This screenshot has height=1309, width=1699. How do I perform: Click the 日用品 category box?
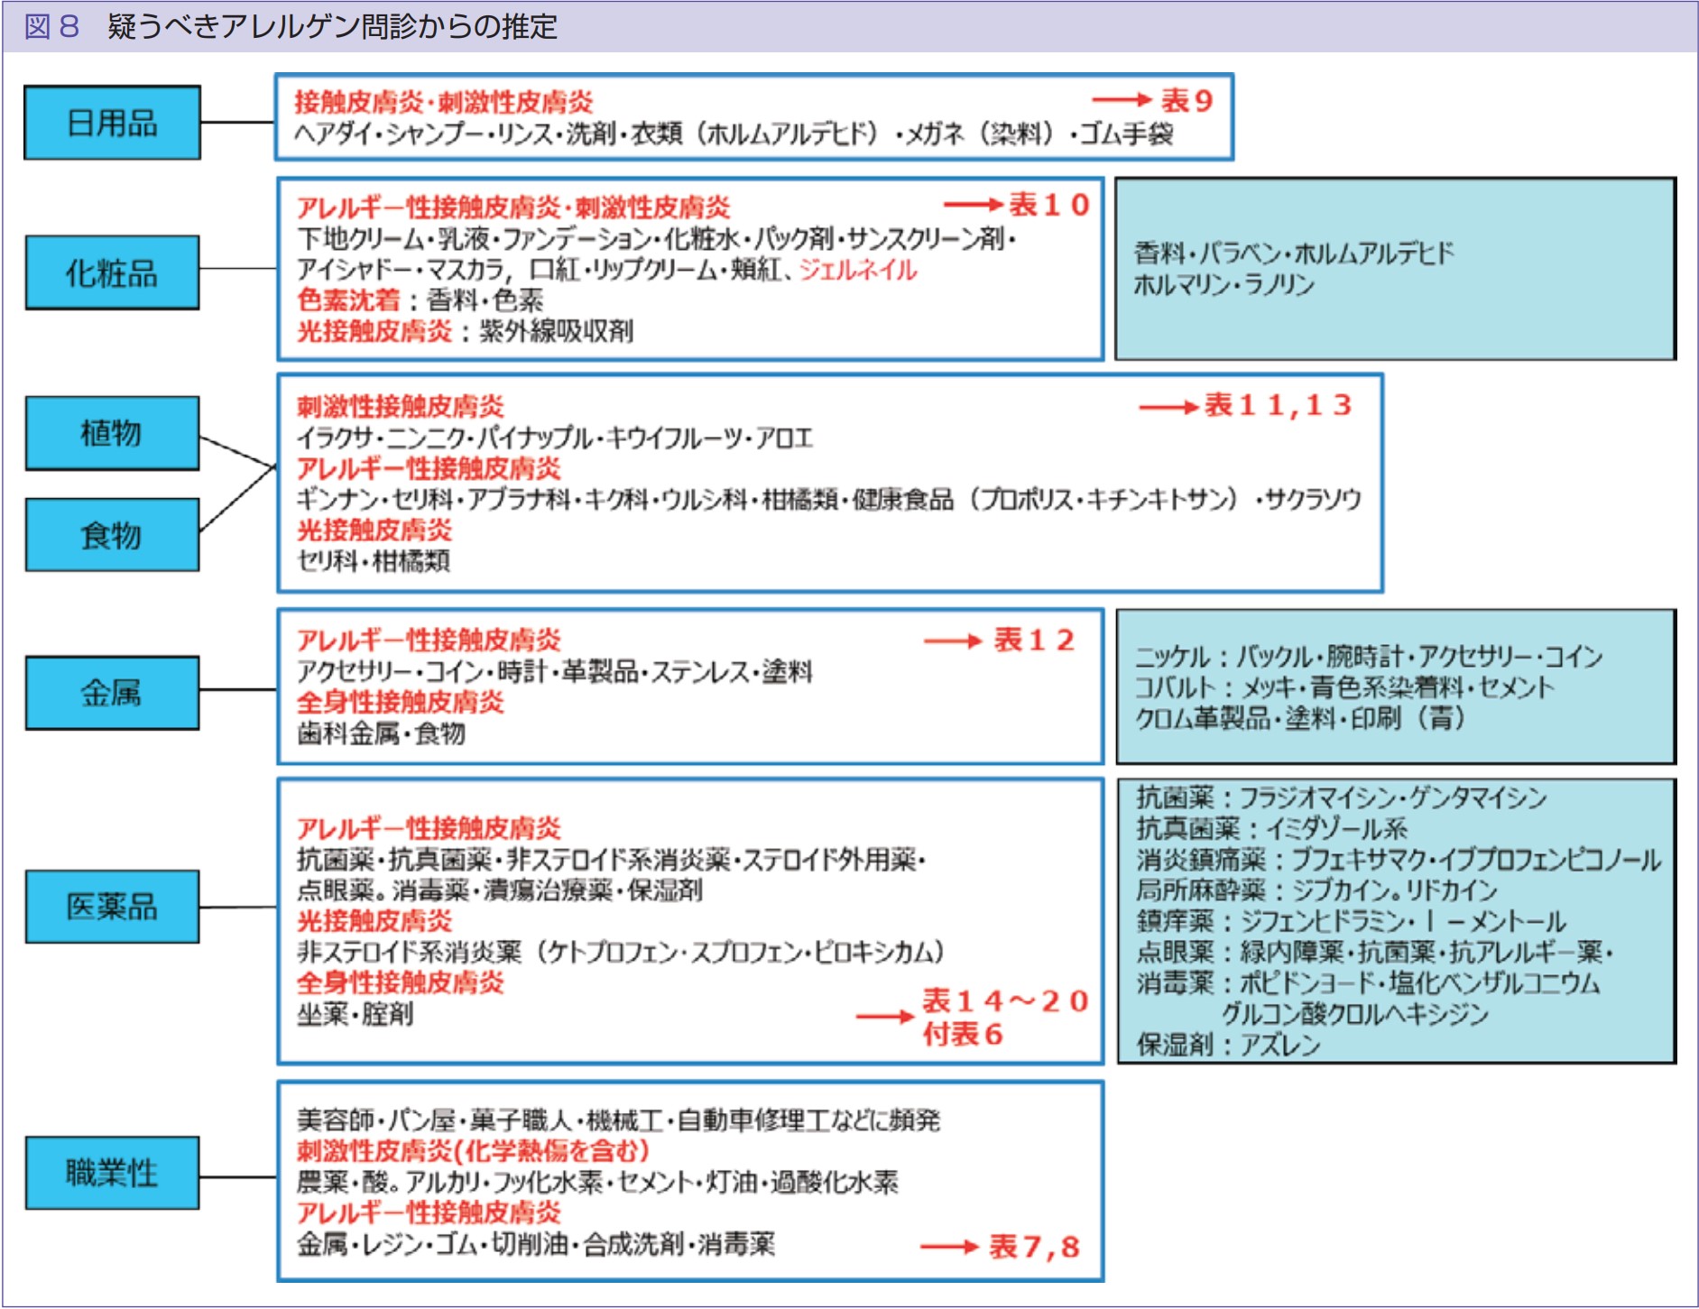(x=112, y=123)
